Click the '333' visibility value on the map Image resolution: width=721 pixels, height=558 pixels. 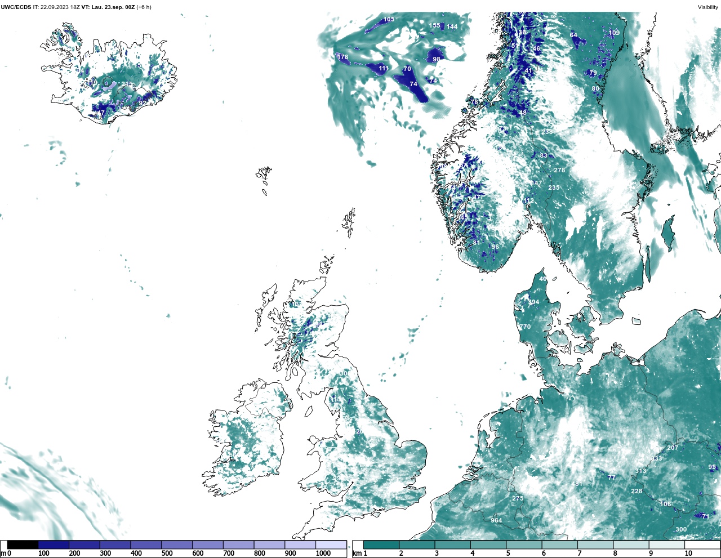(x=656, y=458)
